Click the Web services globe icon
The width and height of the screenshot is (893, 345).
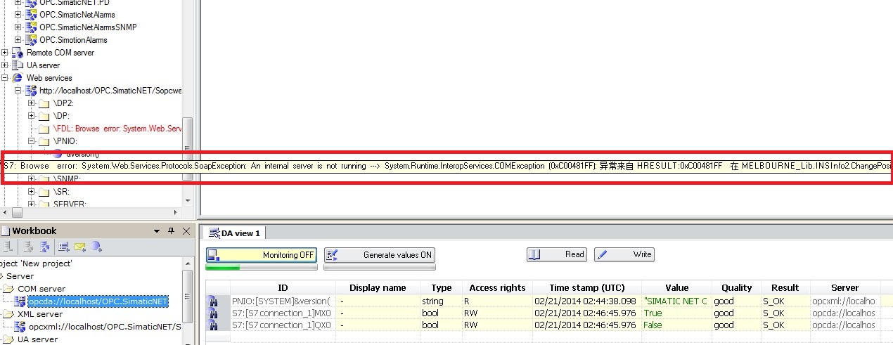tap(18, 78)
